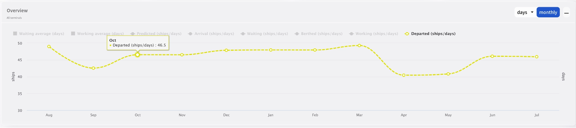Viewport: 576px width, 128px height.
Task: Select the monthly view button
Action: (x=548, y=12)
